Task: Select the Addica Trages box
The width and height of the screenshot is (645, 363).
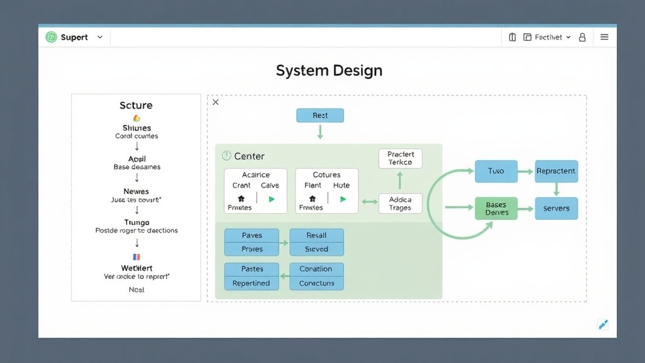Action: 400,204
